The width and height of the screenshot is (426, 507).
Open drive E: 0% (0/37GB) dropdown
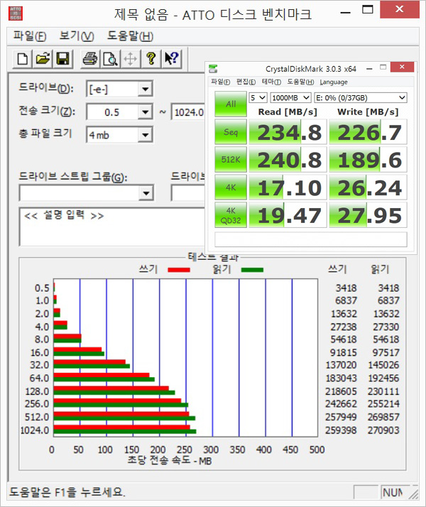tap(361, 98)
